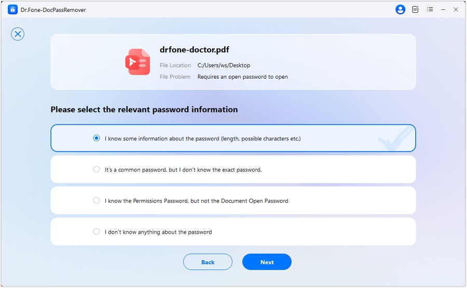This screenshot has width=467, height=288.
Task: Open the user account profile icon
Action: coord(400,9)
